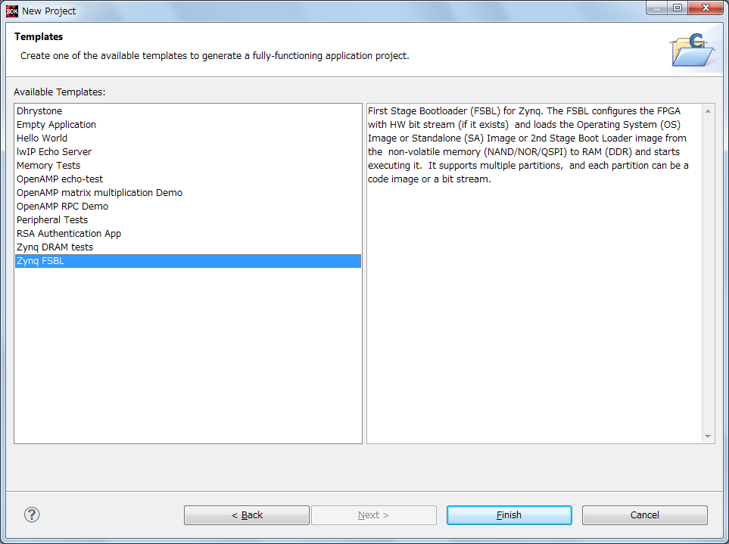
Task: Pick the Peripheral Tests template
Action: click(52, 220)
